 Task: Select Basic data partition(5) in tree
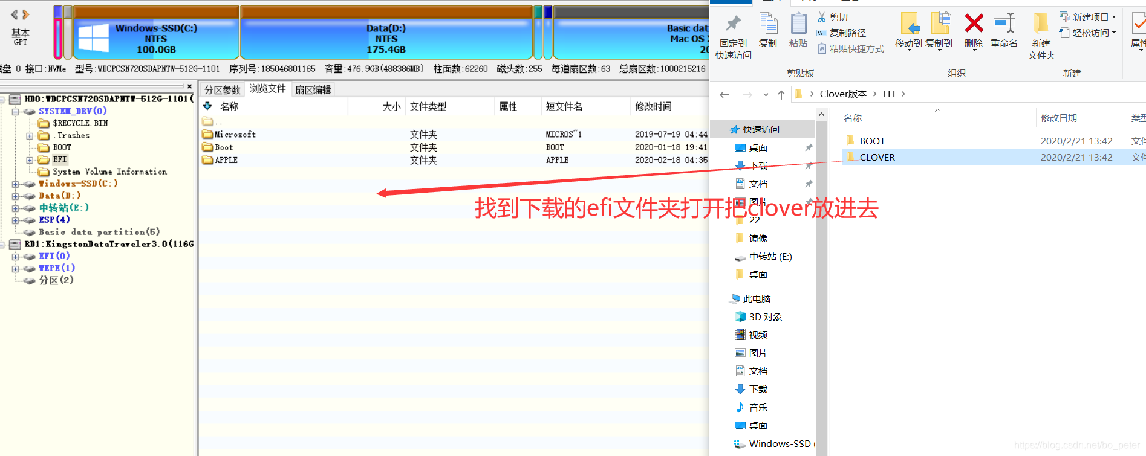click(x=99, y=232)
